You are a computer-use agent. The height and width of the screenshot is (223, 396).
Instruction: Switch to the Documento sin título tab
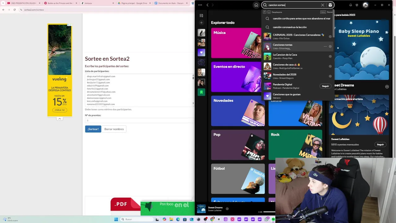[x=171, y=3]
